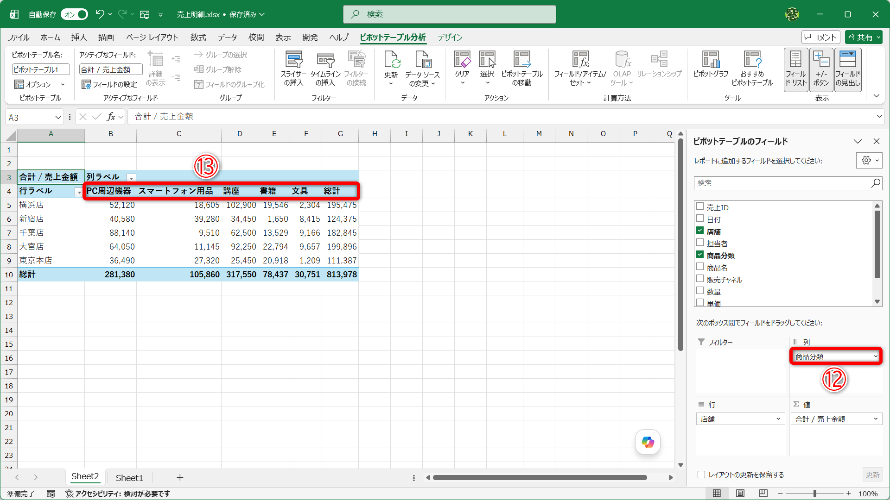Add a new sheet with plus button
This screenshot has width=890, height=500.
[x=180, y=477]
